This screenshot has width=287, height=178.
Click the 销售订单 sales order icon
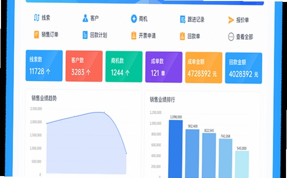36,34
